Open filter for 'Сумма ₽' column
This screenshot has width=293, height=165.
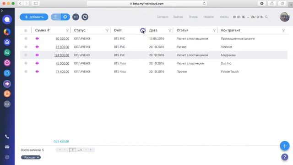tap(67, 31)
